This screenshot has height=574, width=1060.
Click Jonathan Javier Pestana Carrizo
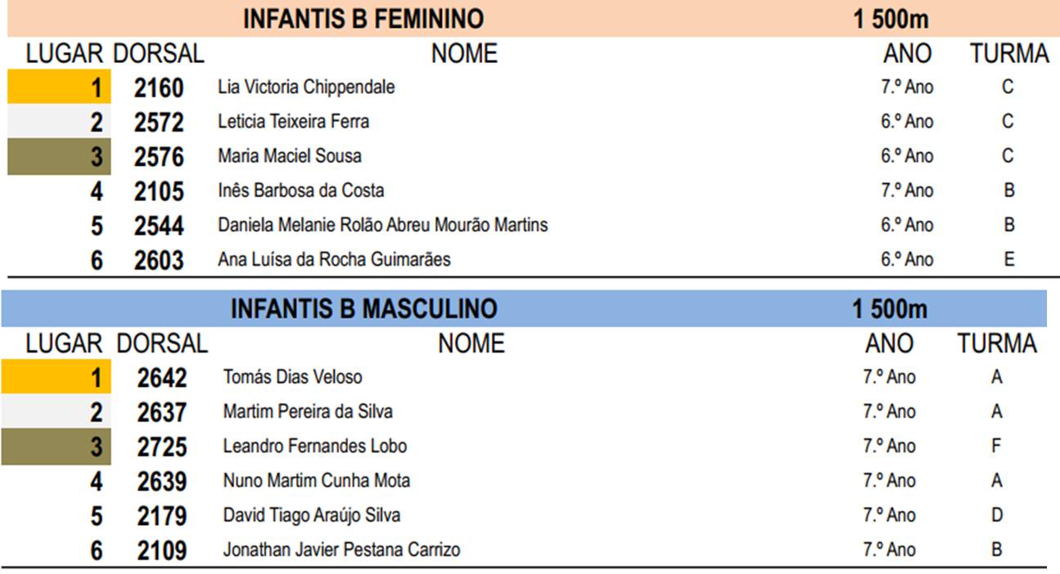(x=341, y=549)
